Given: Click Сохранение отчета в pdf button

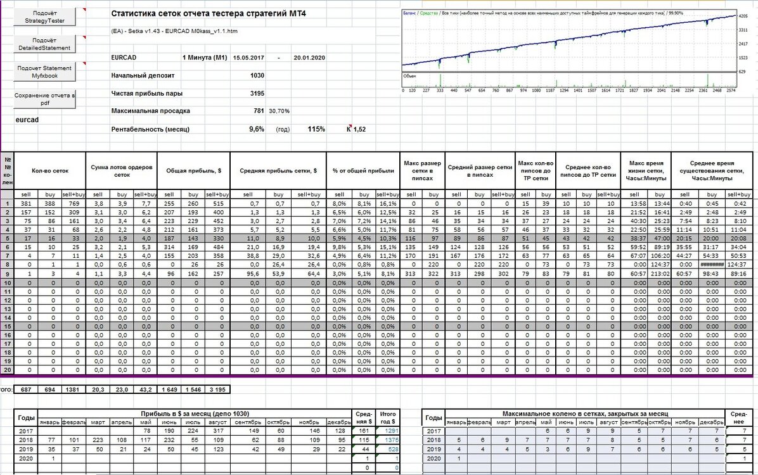Looking at the screenshot, I should click(44, 99).
